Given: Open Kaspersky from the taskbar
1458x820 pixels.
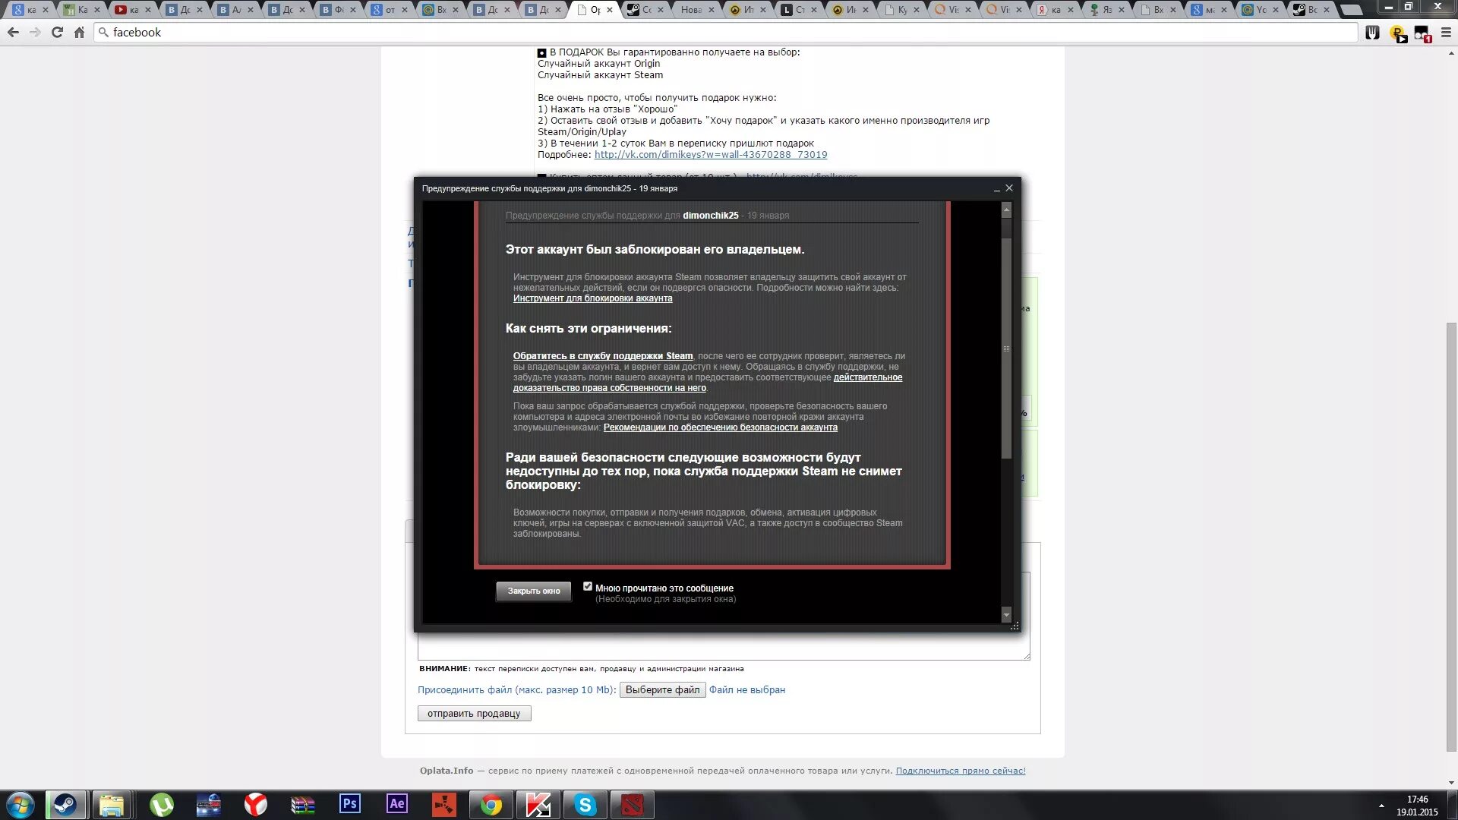Looking at the screenshot, I should pyautogui.click(x=538, y=805).
